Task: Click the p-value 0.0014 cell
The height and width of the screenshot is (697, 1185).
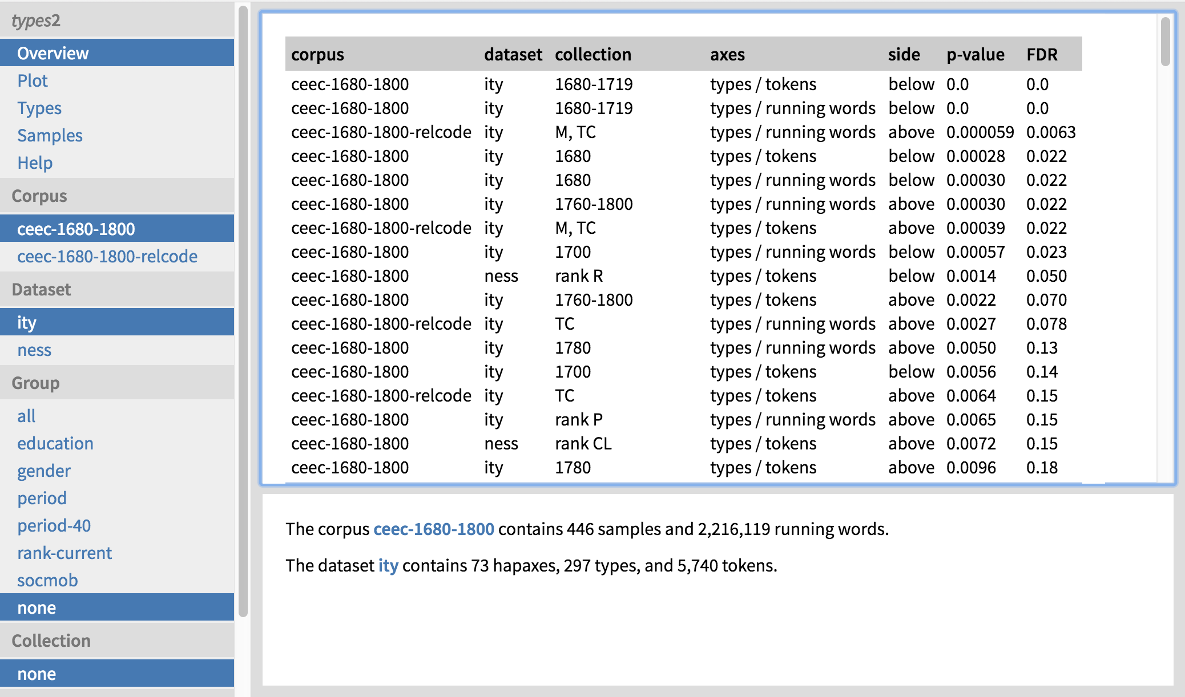Action: click(x=971, y=275)
